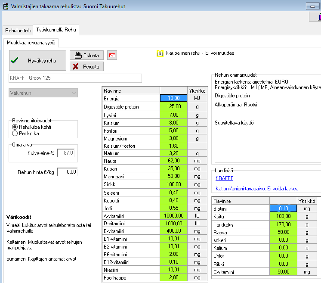Switch to the Rehuluettelo tab

click(18, 31)
